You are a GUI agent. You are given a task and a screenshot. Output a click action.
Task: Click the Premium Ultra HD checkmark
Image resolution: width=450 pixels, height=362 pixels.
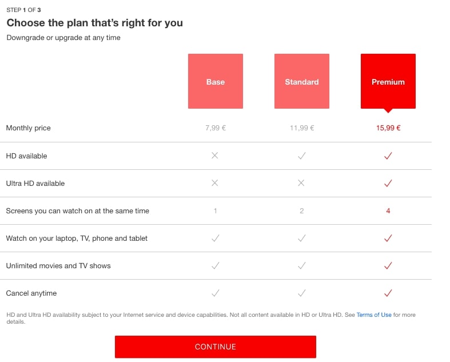[388, 184]
